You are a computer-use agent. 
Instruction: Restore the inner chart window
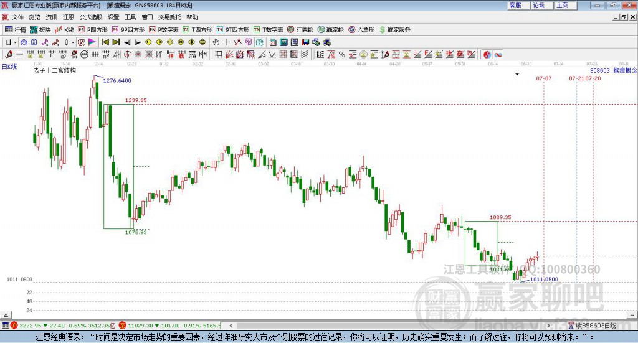pos(624,17)
